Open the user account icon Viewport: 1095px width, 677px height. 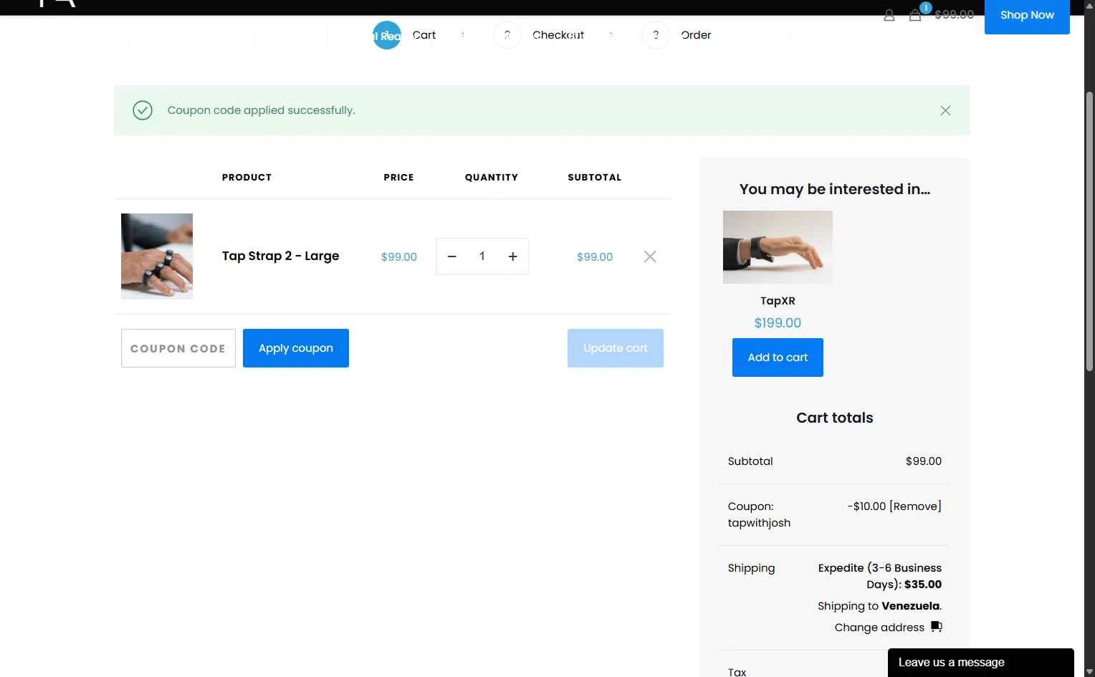point(889,15)
